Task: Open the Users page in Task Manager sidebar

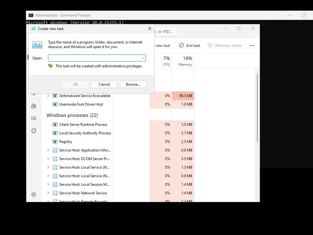Action: [34, 106]
